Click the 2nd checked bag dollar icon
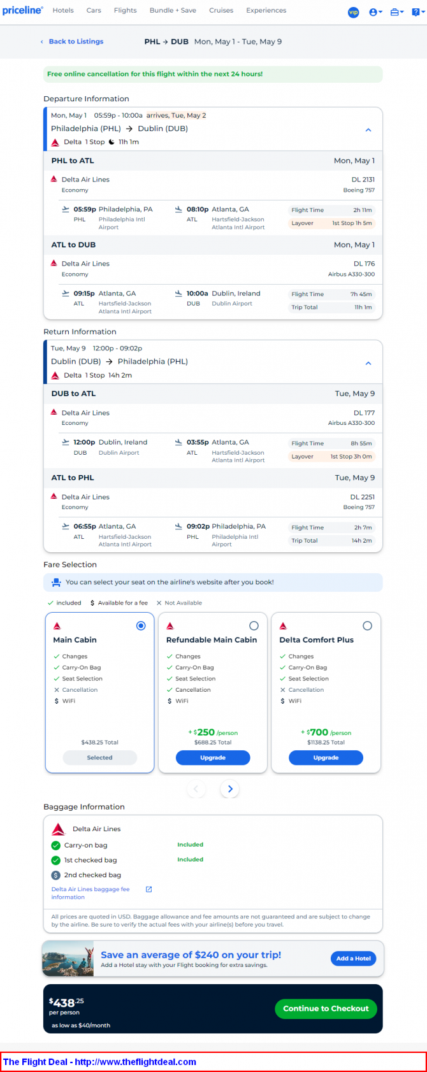427x1072 pixels. tap(55, 875)
